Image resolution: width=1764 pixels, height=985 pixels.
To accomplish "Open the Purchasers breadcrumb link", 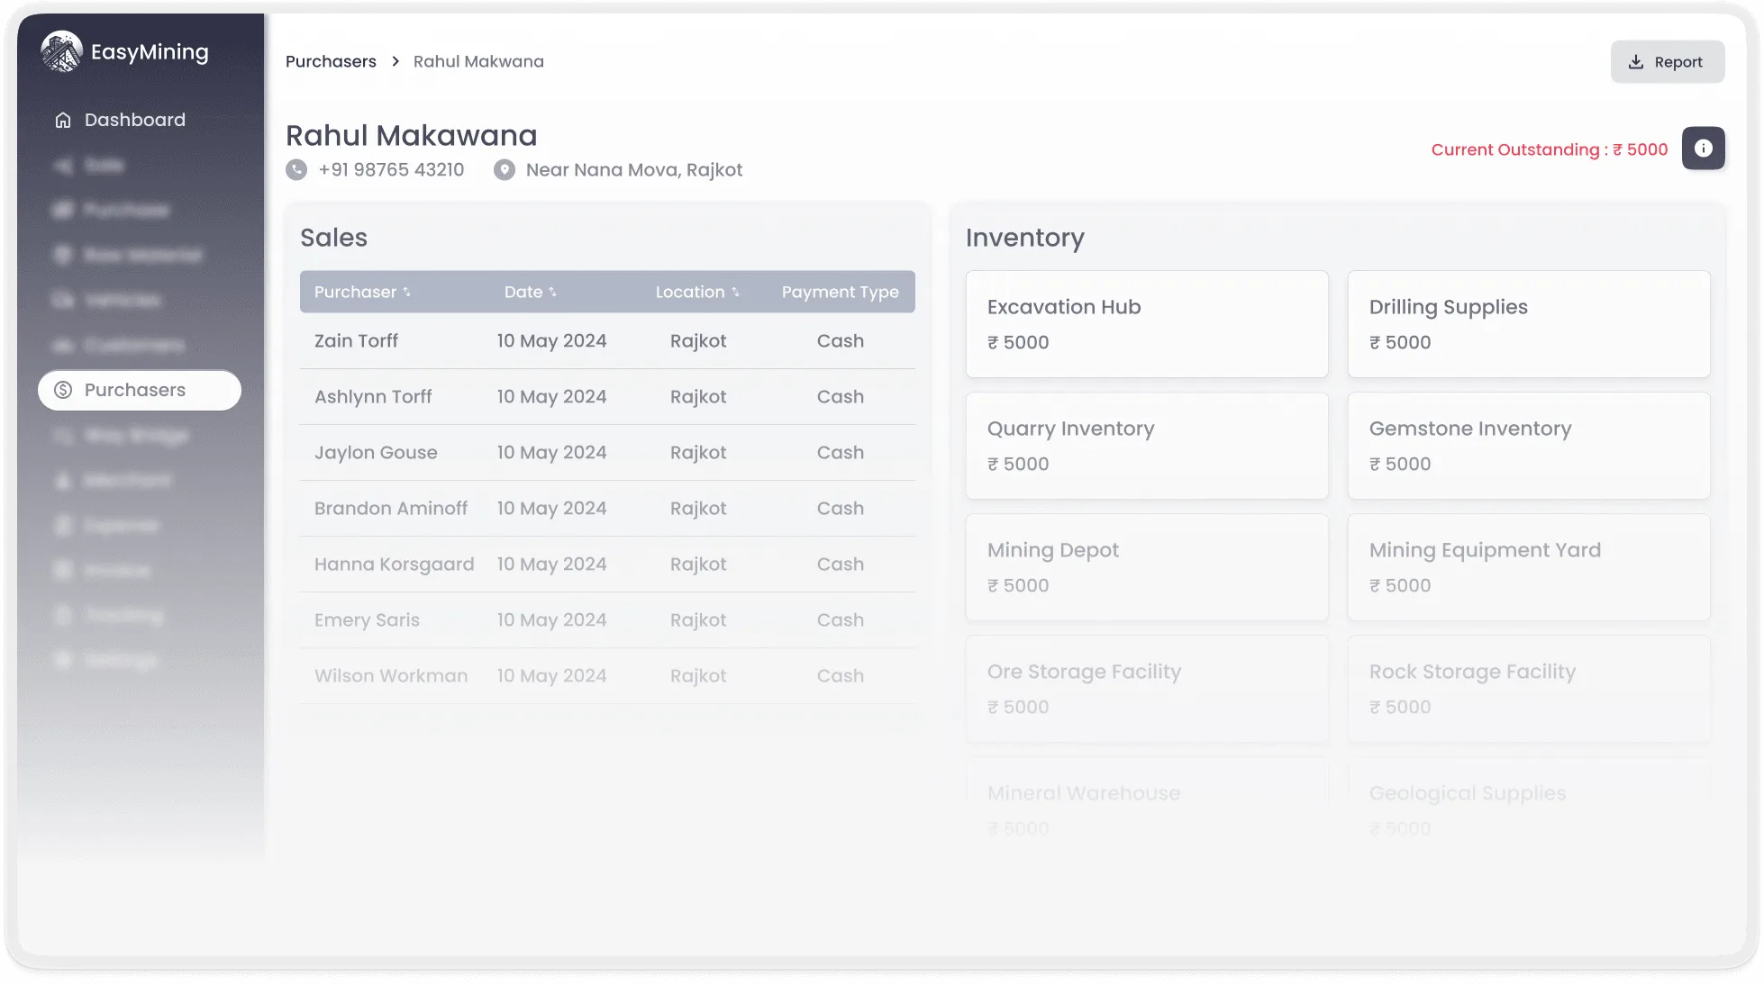I will click(x=331, y=61).
